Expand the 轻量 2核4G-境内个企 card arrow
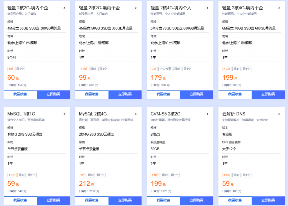 pyautogui.click(x=279, y=8)
